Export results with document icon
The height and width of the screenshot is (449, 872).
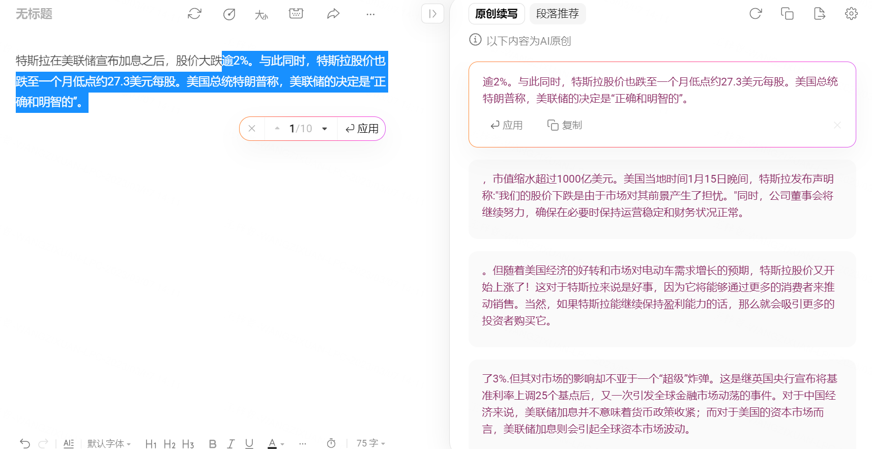[x=819, y=14]
